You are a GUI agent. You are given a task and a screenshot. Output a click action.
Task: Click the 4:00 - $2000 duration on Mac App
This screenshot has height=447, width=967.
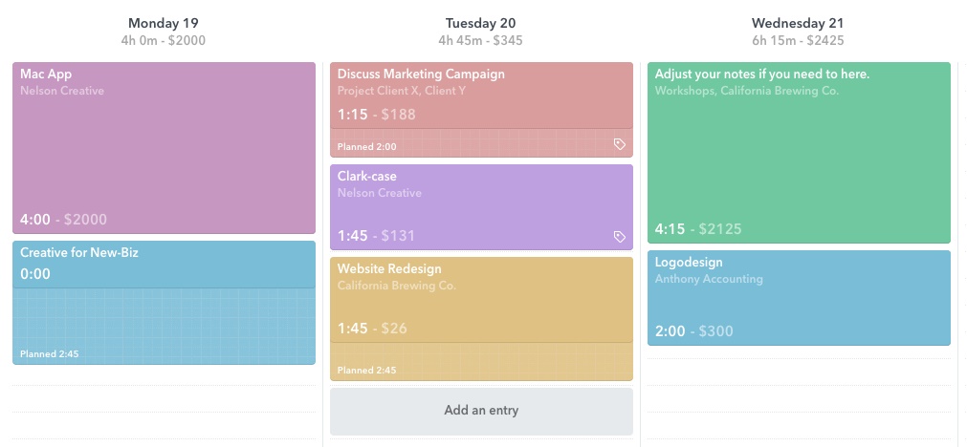click(x=64, y=220)
